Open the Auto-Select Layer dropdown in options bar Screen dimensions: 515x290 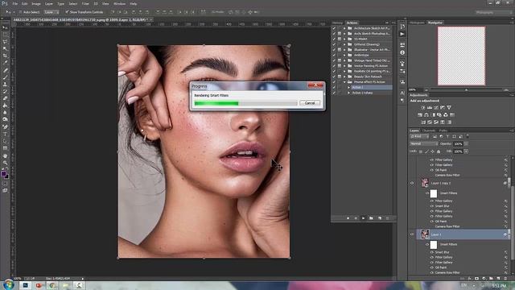(51, 12)
